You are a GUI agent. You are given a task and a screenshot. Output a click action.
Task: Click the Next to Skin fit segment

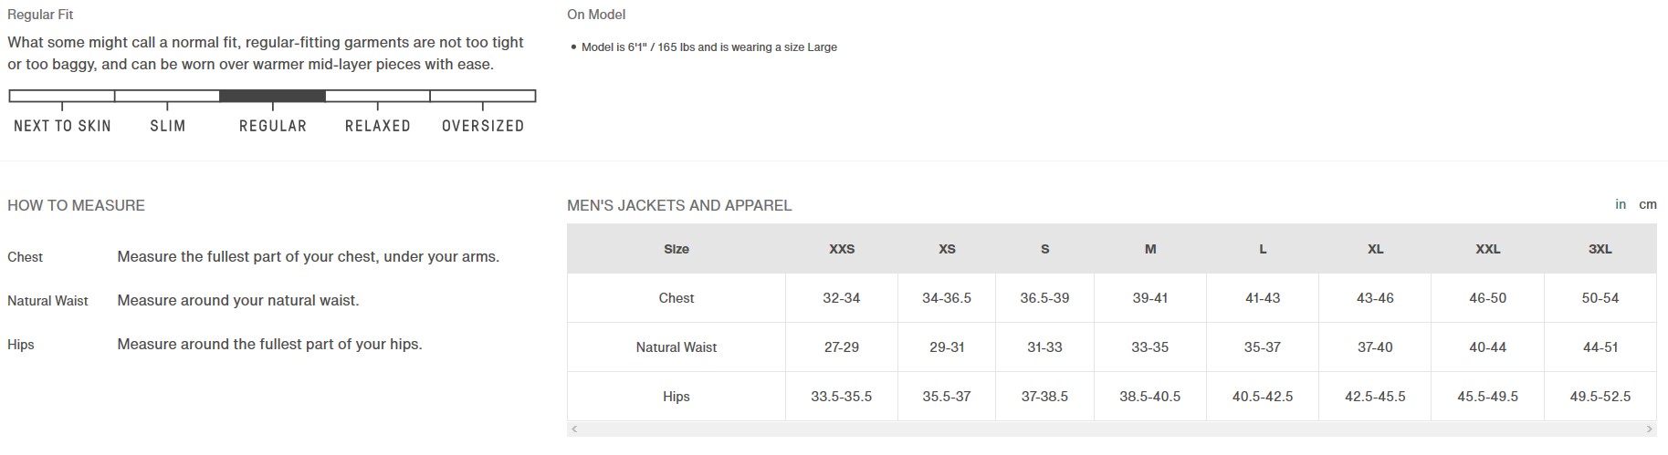61,96
